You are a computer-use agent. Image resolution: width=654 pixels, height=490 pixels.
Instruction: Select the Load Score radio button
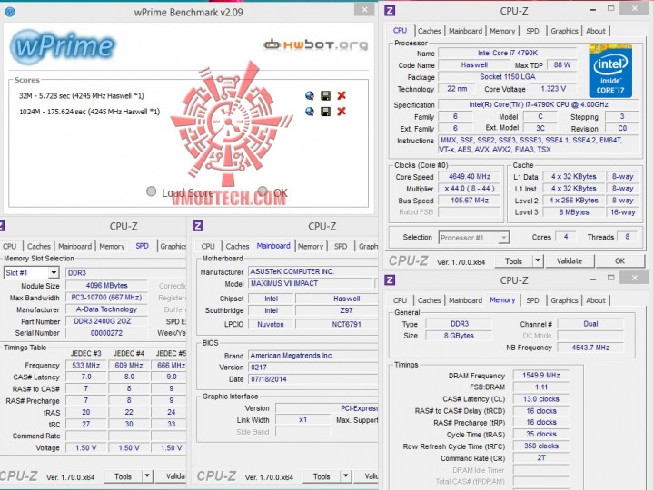pos(152,191)
